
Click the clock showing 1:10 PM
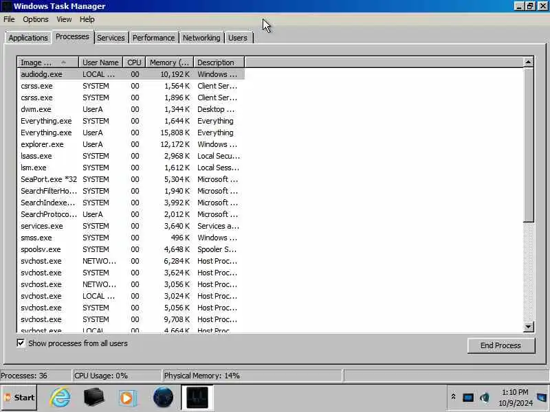pyautogui.click(x=515, y=392)
